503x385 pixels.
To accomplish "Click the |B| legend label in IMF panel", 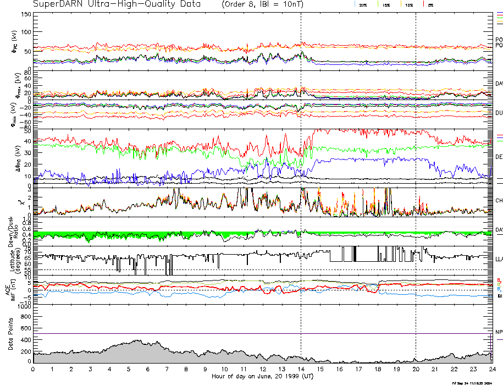I will point(499,296).
